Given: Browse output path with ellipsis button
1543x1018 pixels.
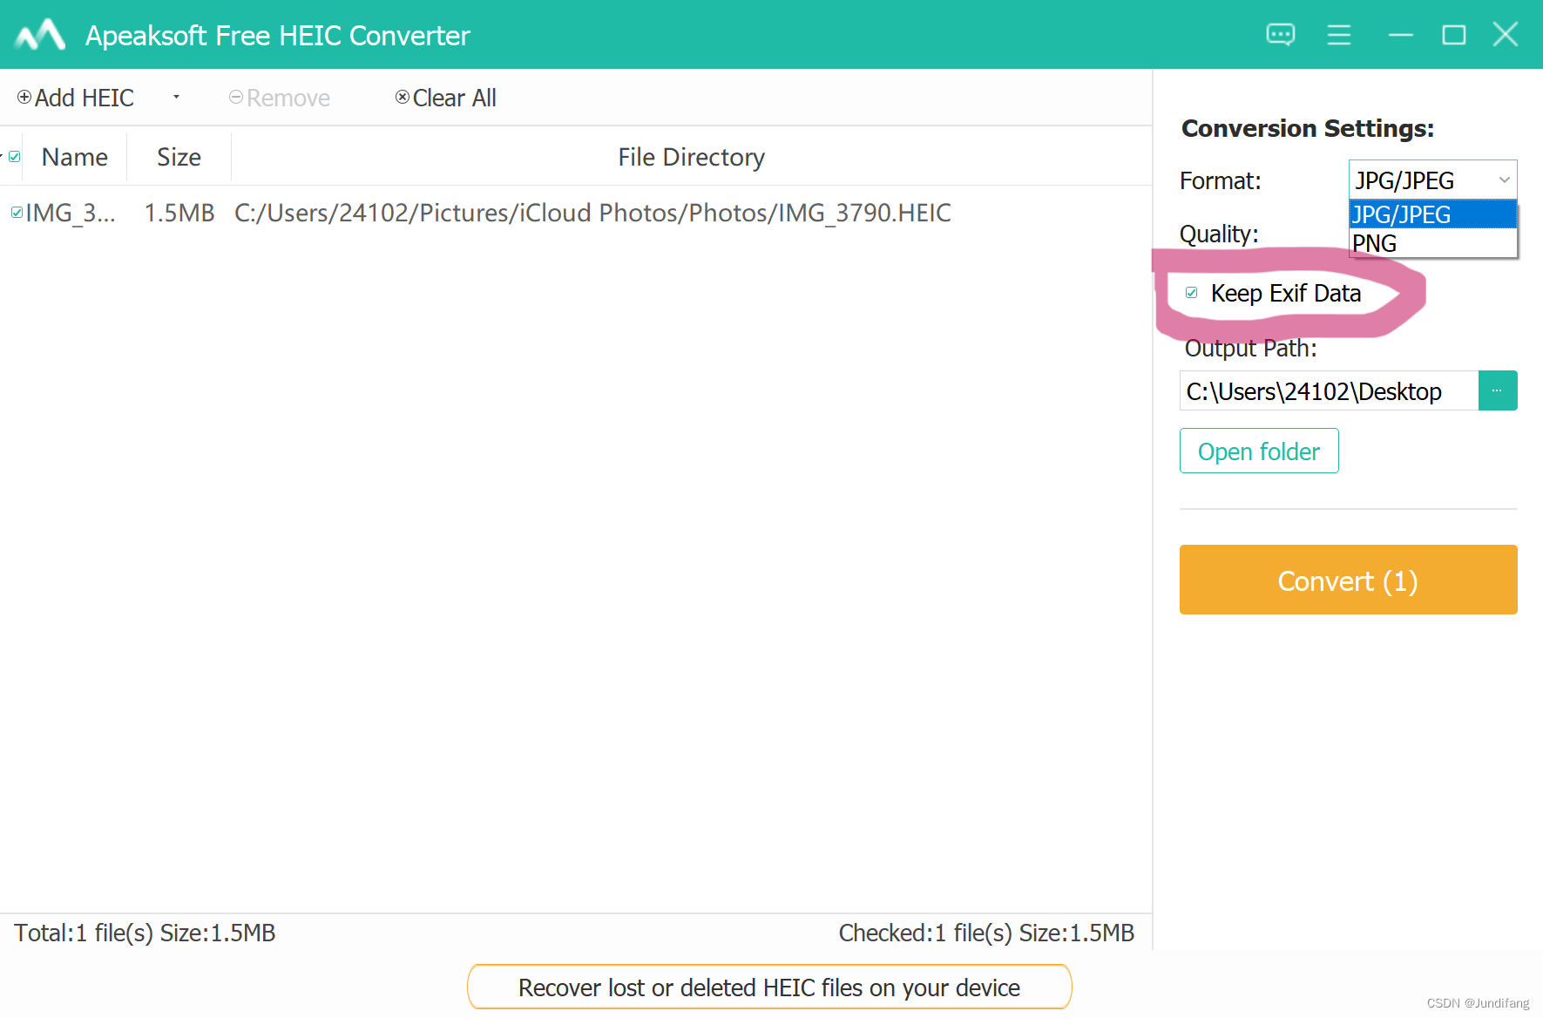Looking at the screenshot, I should point(1498,390).
